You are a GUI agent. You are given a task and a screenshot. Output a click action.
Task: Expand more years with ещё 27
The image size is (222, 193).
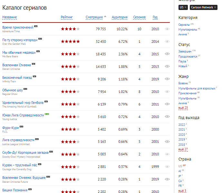(x=183, y=149)
